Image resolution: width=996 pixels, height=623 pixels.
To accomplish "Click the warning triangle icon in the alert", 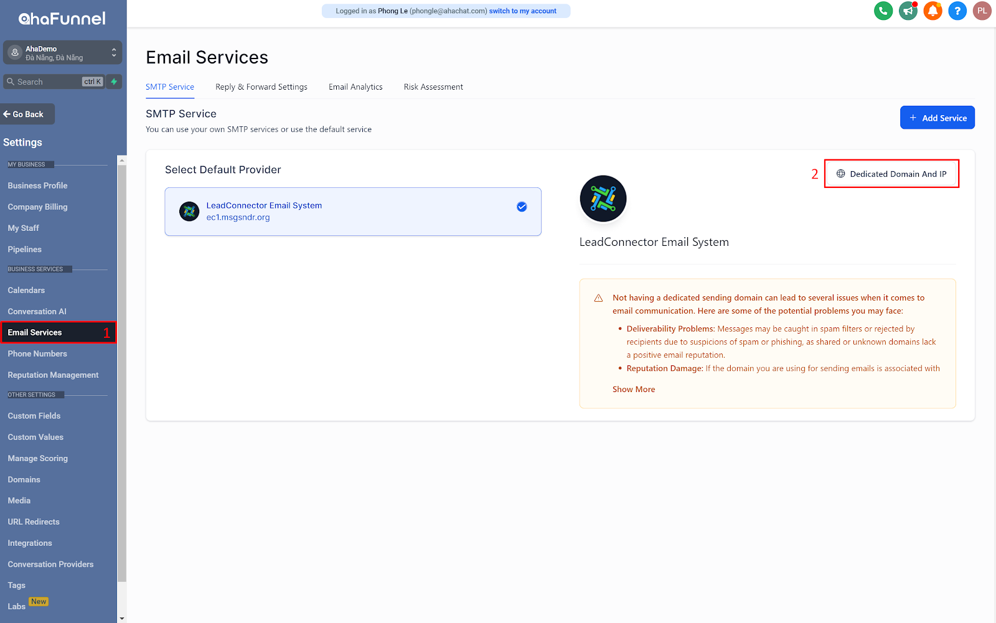I will (x=598, y=298).
